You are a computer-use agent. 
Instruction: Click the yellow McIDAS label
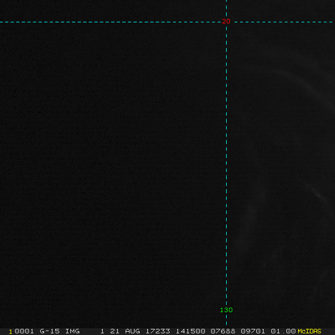tap(309, 331)
